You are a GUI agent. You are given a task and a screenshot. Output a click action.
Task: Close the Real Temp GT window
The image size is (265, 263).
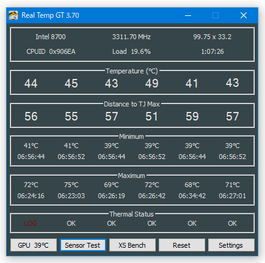tap(244, 15)
